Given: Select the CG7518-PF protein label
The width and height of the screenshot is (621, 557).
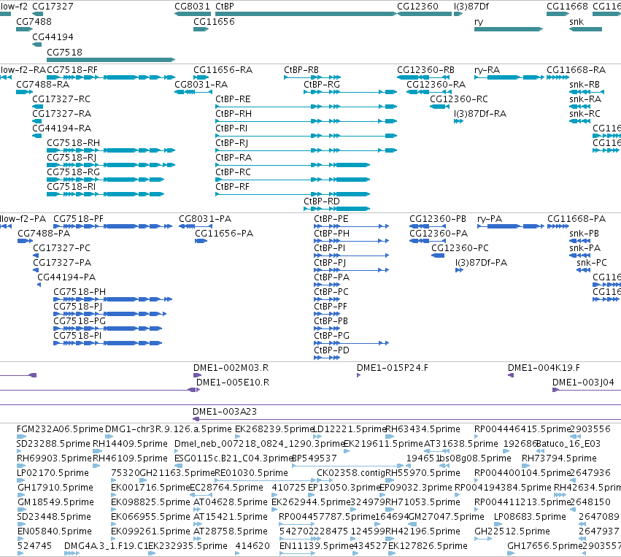Looking at the screenshot, I should [78, 219].
